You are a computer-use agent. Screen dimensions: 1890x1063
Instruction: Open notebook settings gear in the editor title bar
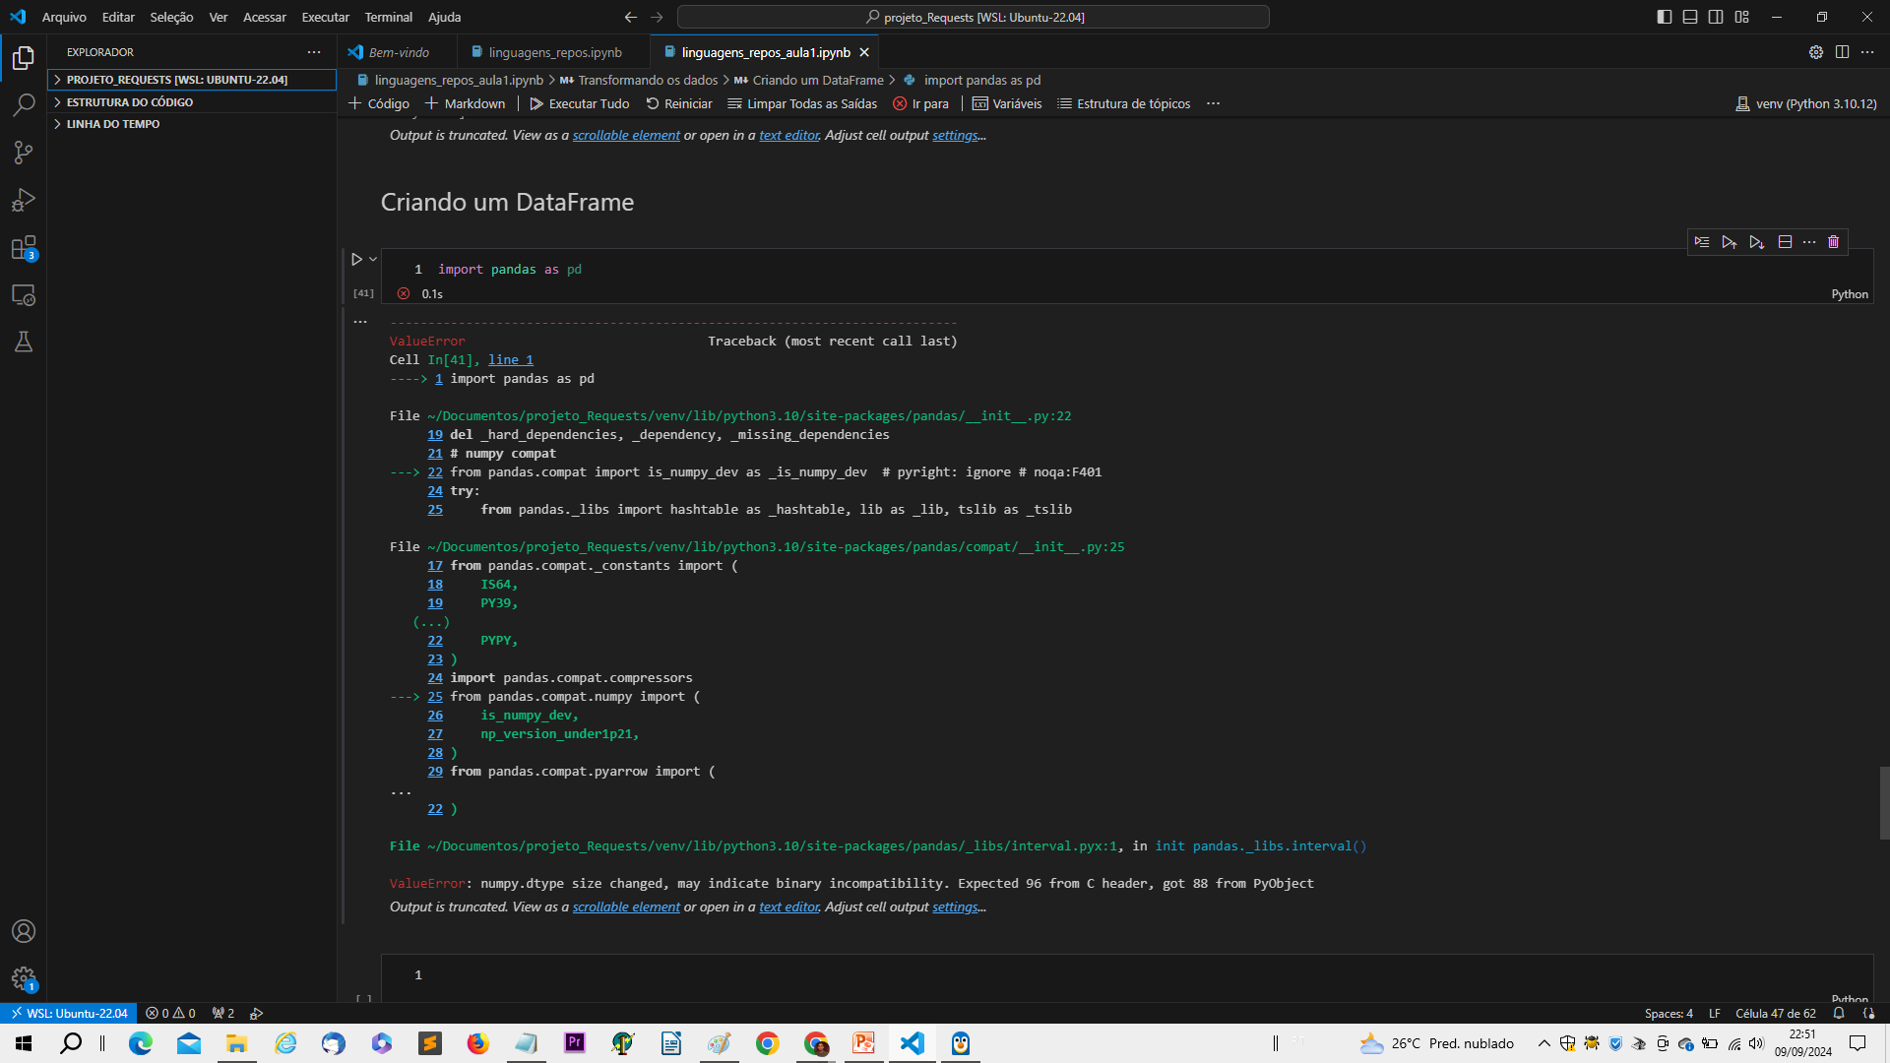[x=1816, y=52]
